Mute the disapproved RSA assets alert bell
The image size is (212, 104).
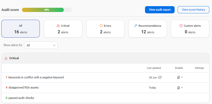click(x=178, y=88)
